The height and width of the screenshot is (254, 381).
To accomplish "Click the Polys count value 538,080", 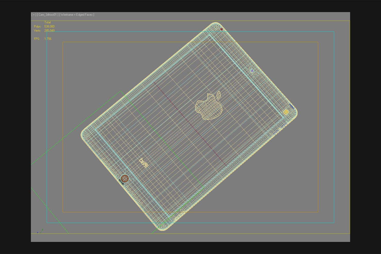I will pyautogui.click(x=49, y=26).
